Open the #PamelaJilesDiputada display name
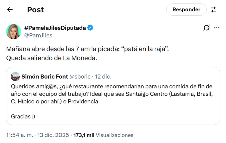 click(x=55, y=28)
